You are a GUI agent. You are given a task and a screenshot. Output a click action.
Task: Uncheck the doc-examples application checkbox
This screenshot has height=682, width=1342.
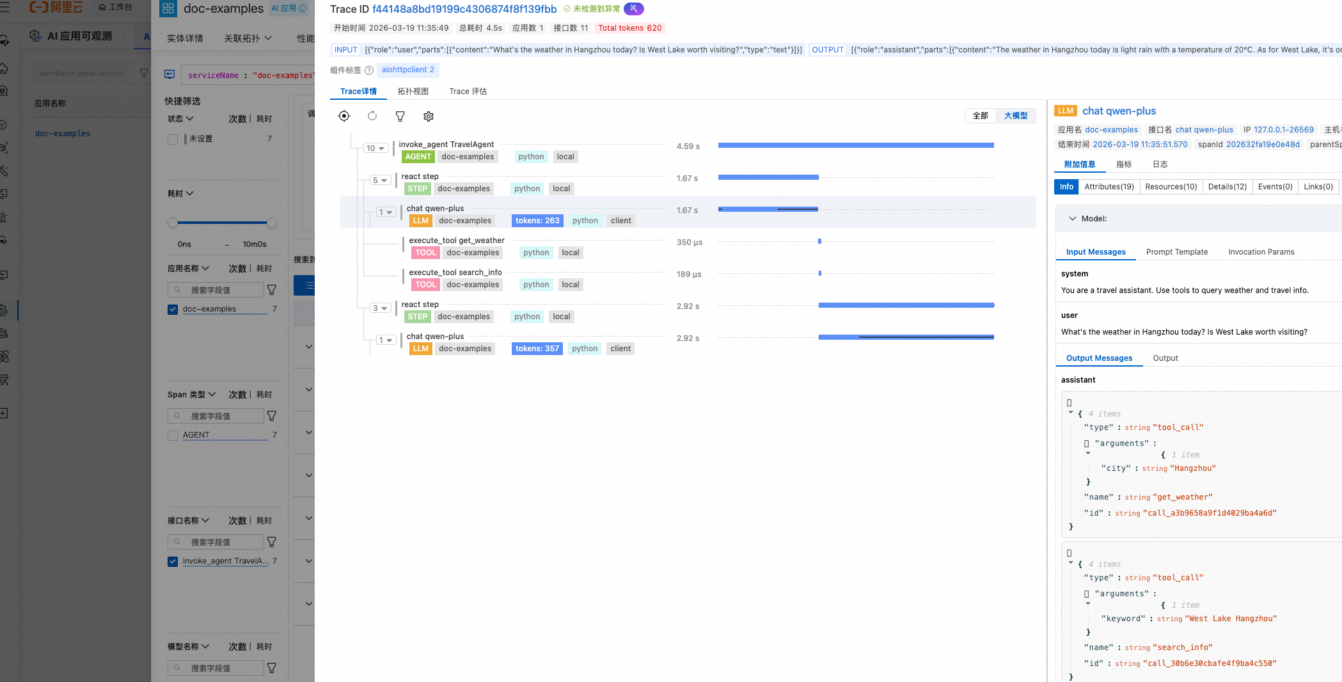click(173, 309)
